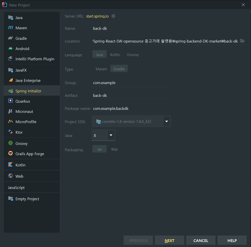Set Language to Kotlin
Screen dimensions: 251x247
point(115,55)
